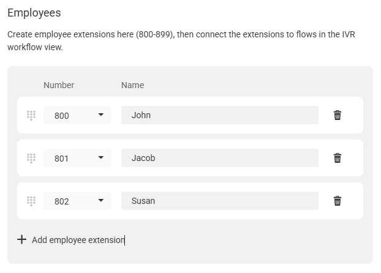The image size is (381, 273).
Task: Click the John name field
Action: (220, 115)
